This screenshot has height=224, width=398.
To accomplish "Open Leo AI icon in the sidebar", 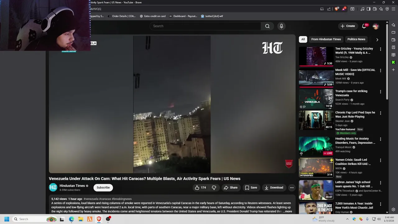I will pos(393,25).
